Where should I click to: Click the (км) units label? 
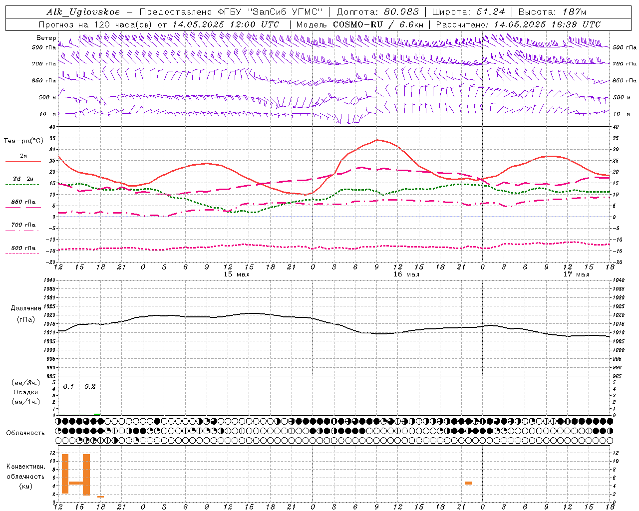[25, 486]
